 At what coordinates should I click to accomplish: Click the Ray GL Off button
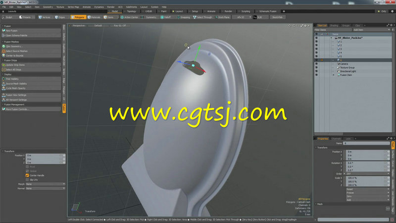pyautogui.click(x=120, y=26)
